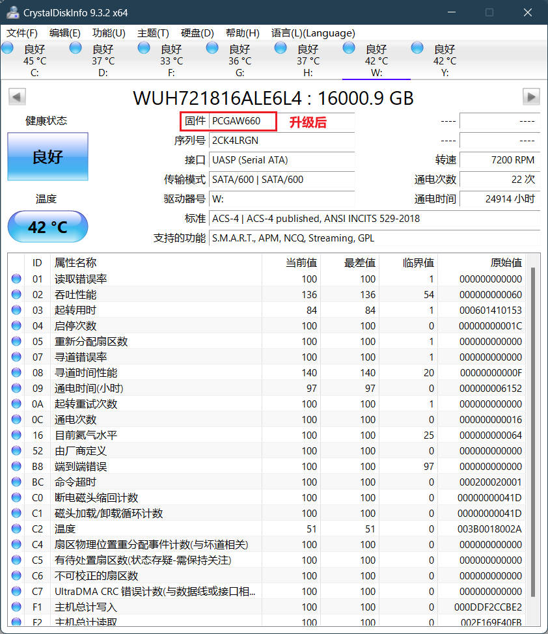This screenshot has width=548, height=634.
Task: Select the 通电次数 attribute row name
Action: click(x=75, y=419)
